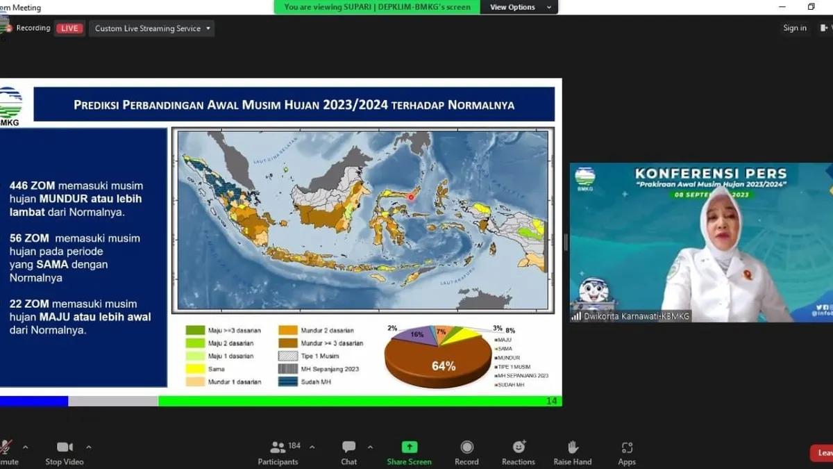
Task: Click the Raise Hand icon
Action: click(x=573, y=447)
